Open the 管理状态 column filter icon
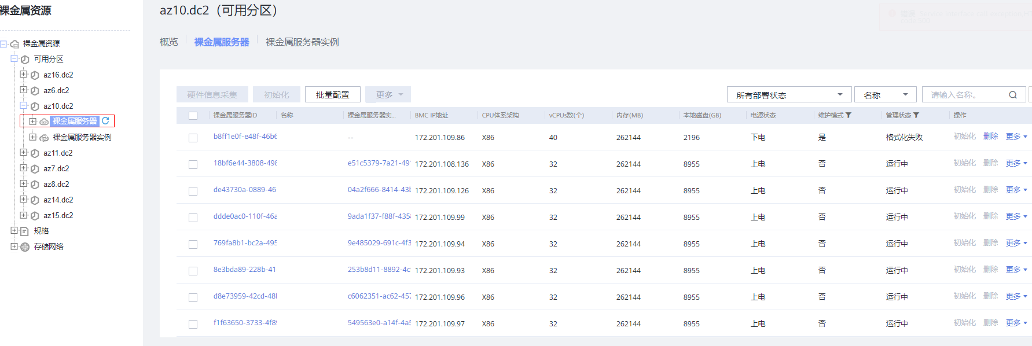Viewport: 1032px width, 346px height. coord(916,115)
